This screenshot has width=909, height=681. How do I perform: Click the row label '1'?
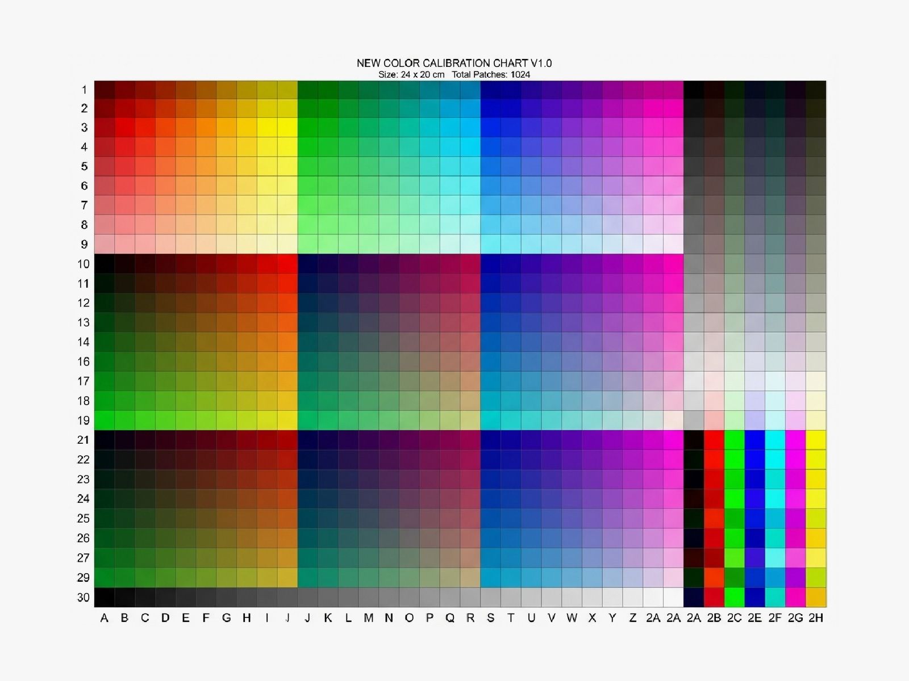(84, 89)
